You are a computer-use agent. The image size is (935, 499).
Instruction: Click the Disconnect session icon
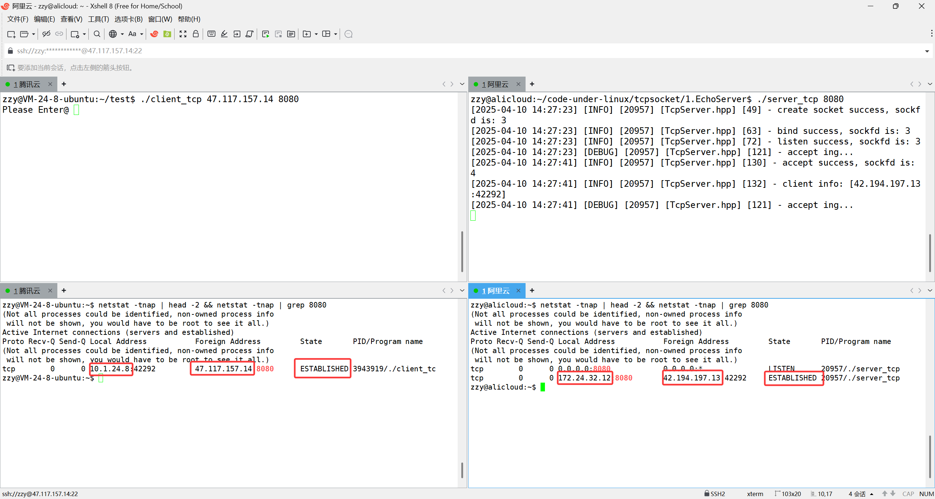pyautogui.click(x=46, y=34)
